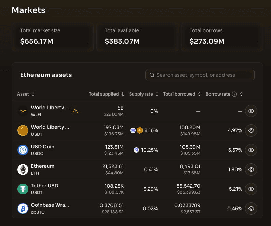Click the 108.25K total supplied for USDT

click(x=114, y=186)
